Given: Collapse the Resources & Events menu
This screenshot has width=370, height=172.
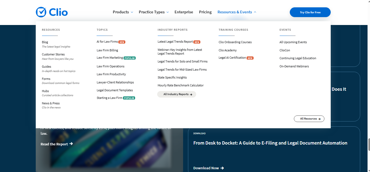Looking at the screenshot, I should [x=237, y=12].
